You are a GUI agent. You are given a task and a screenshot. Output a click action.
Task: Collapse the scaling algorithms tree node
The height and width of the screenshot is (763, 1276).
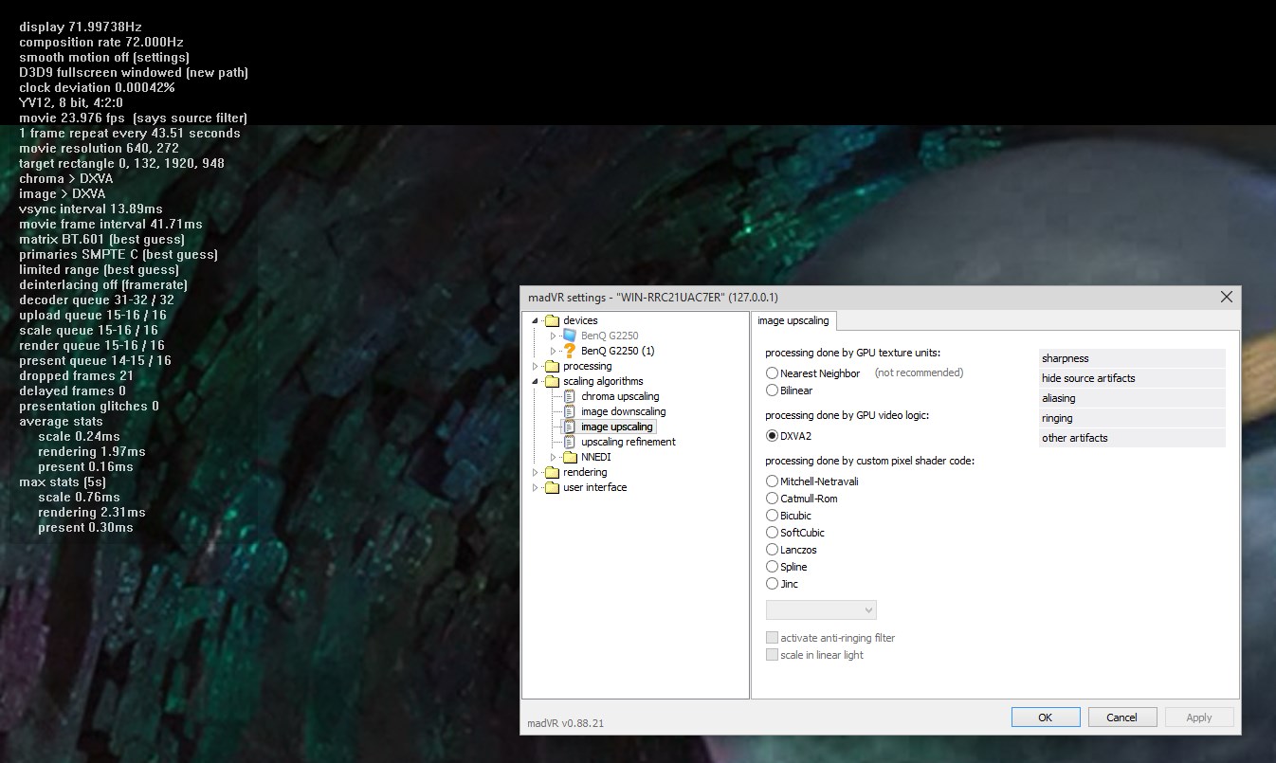coord(535,381)
